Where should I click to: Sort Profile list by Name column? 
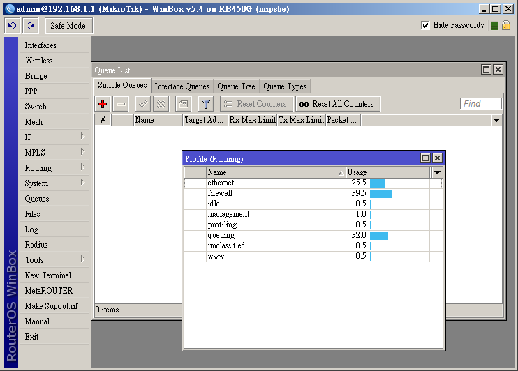point(276,172)
